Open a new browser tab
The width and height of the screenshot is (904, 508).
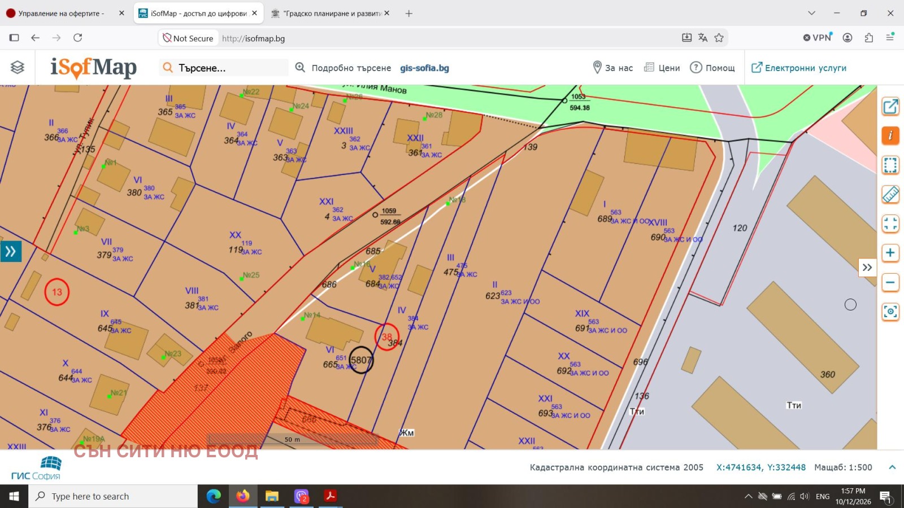click(x=409, y=13)
